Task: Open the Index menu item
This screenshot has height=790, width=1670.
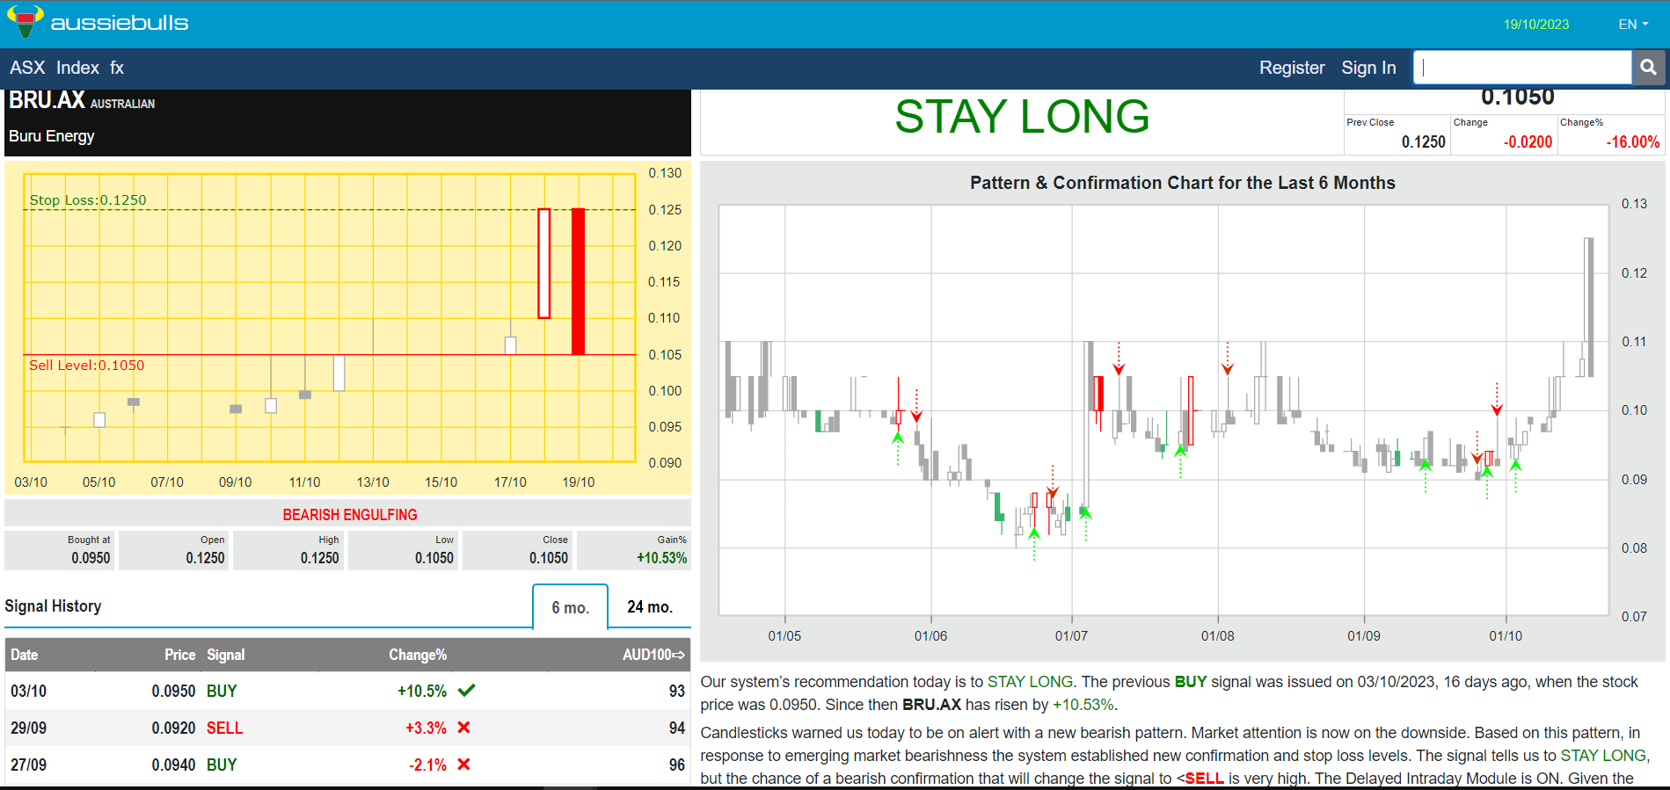Action: click(77, 68)
